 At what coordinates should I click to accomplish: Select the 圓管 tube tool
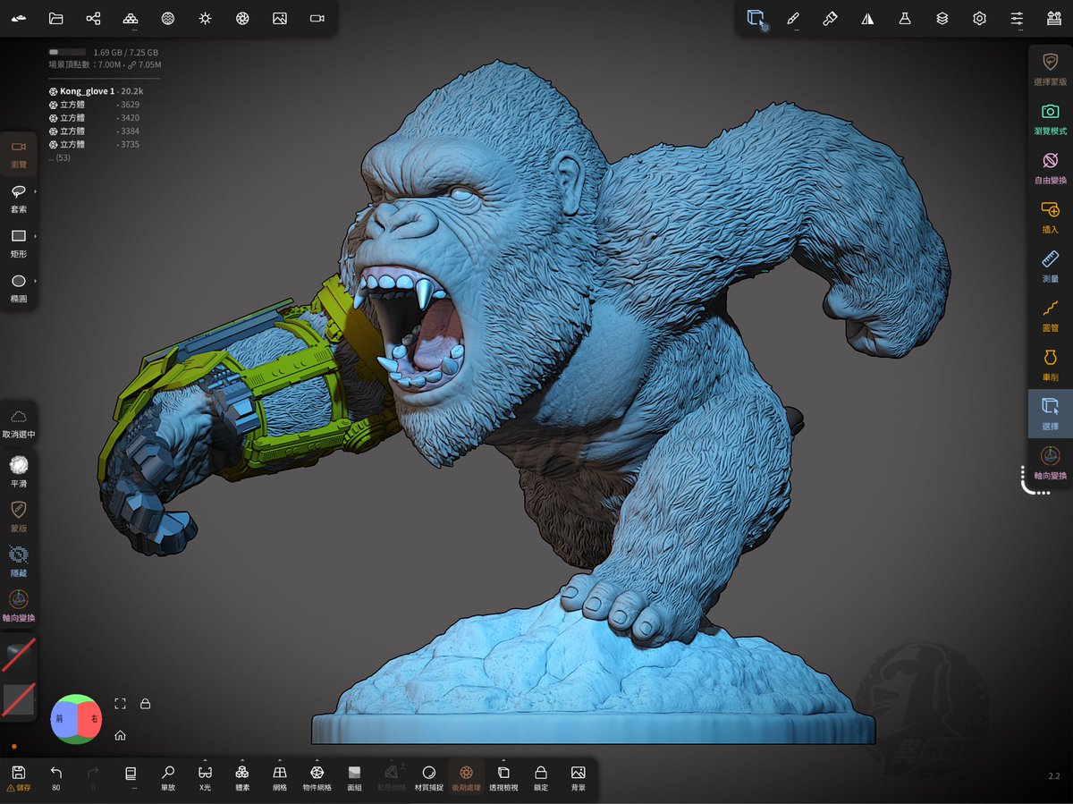(1051, 316)
